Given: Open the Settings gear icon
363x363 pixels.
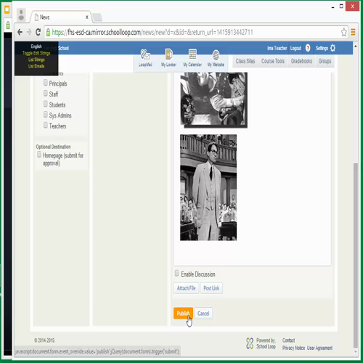Looking at the screenshot, I should (x=333, y=48).
